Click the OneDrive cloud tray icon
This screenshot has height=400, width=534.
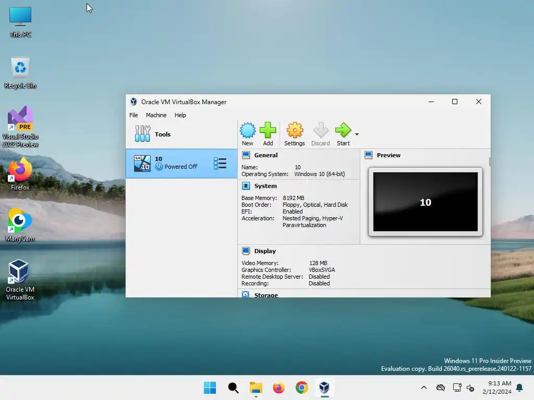tap(440, 387)
